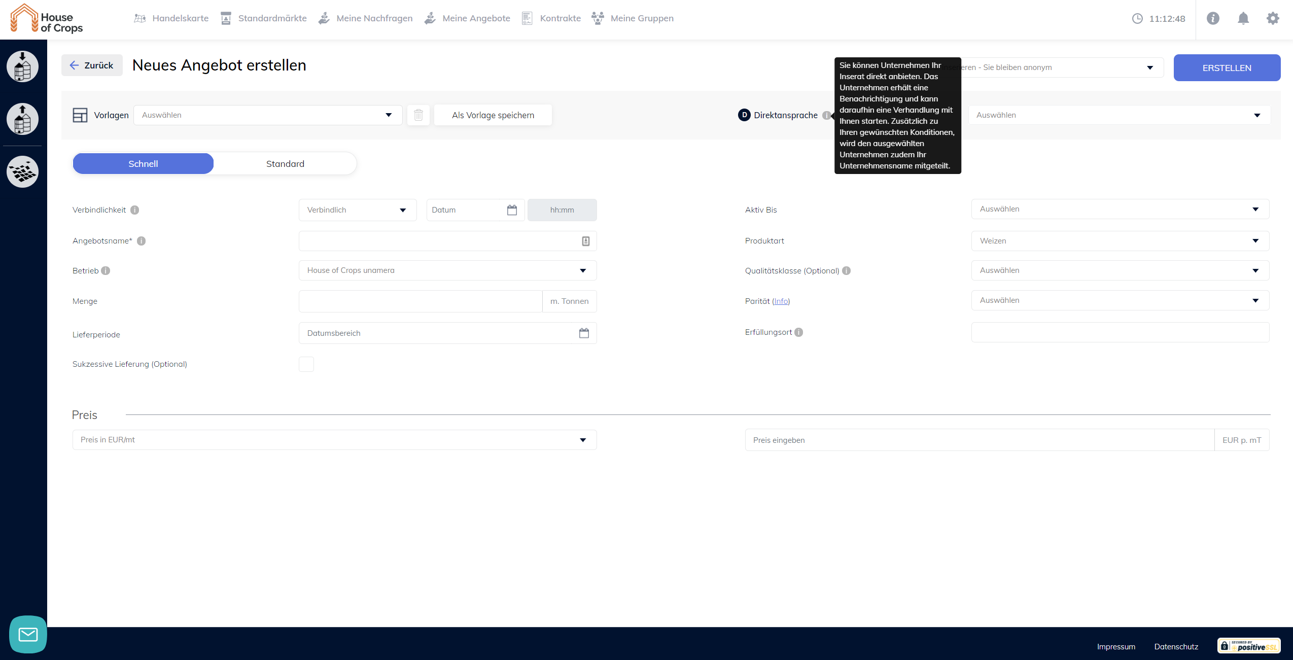Open the settings gear icon
The image size is (1293, 660).
1272,19
